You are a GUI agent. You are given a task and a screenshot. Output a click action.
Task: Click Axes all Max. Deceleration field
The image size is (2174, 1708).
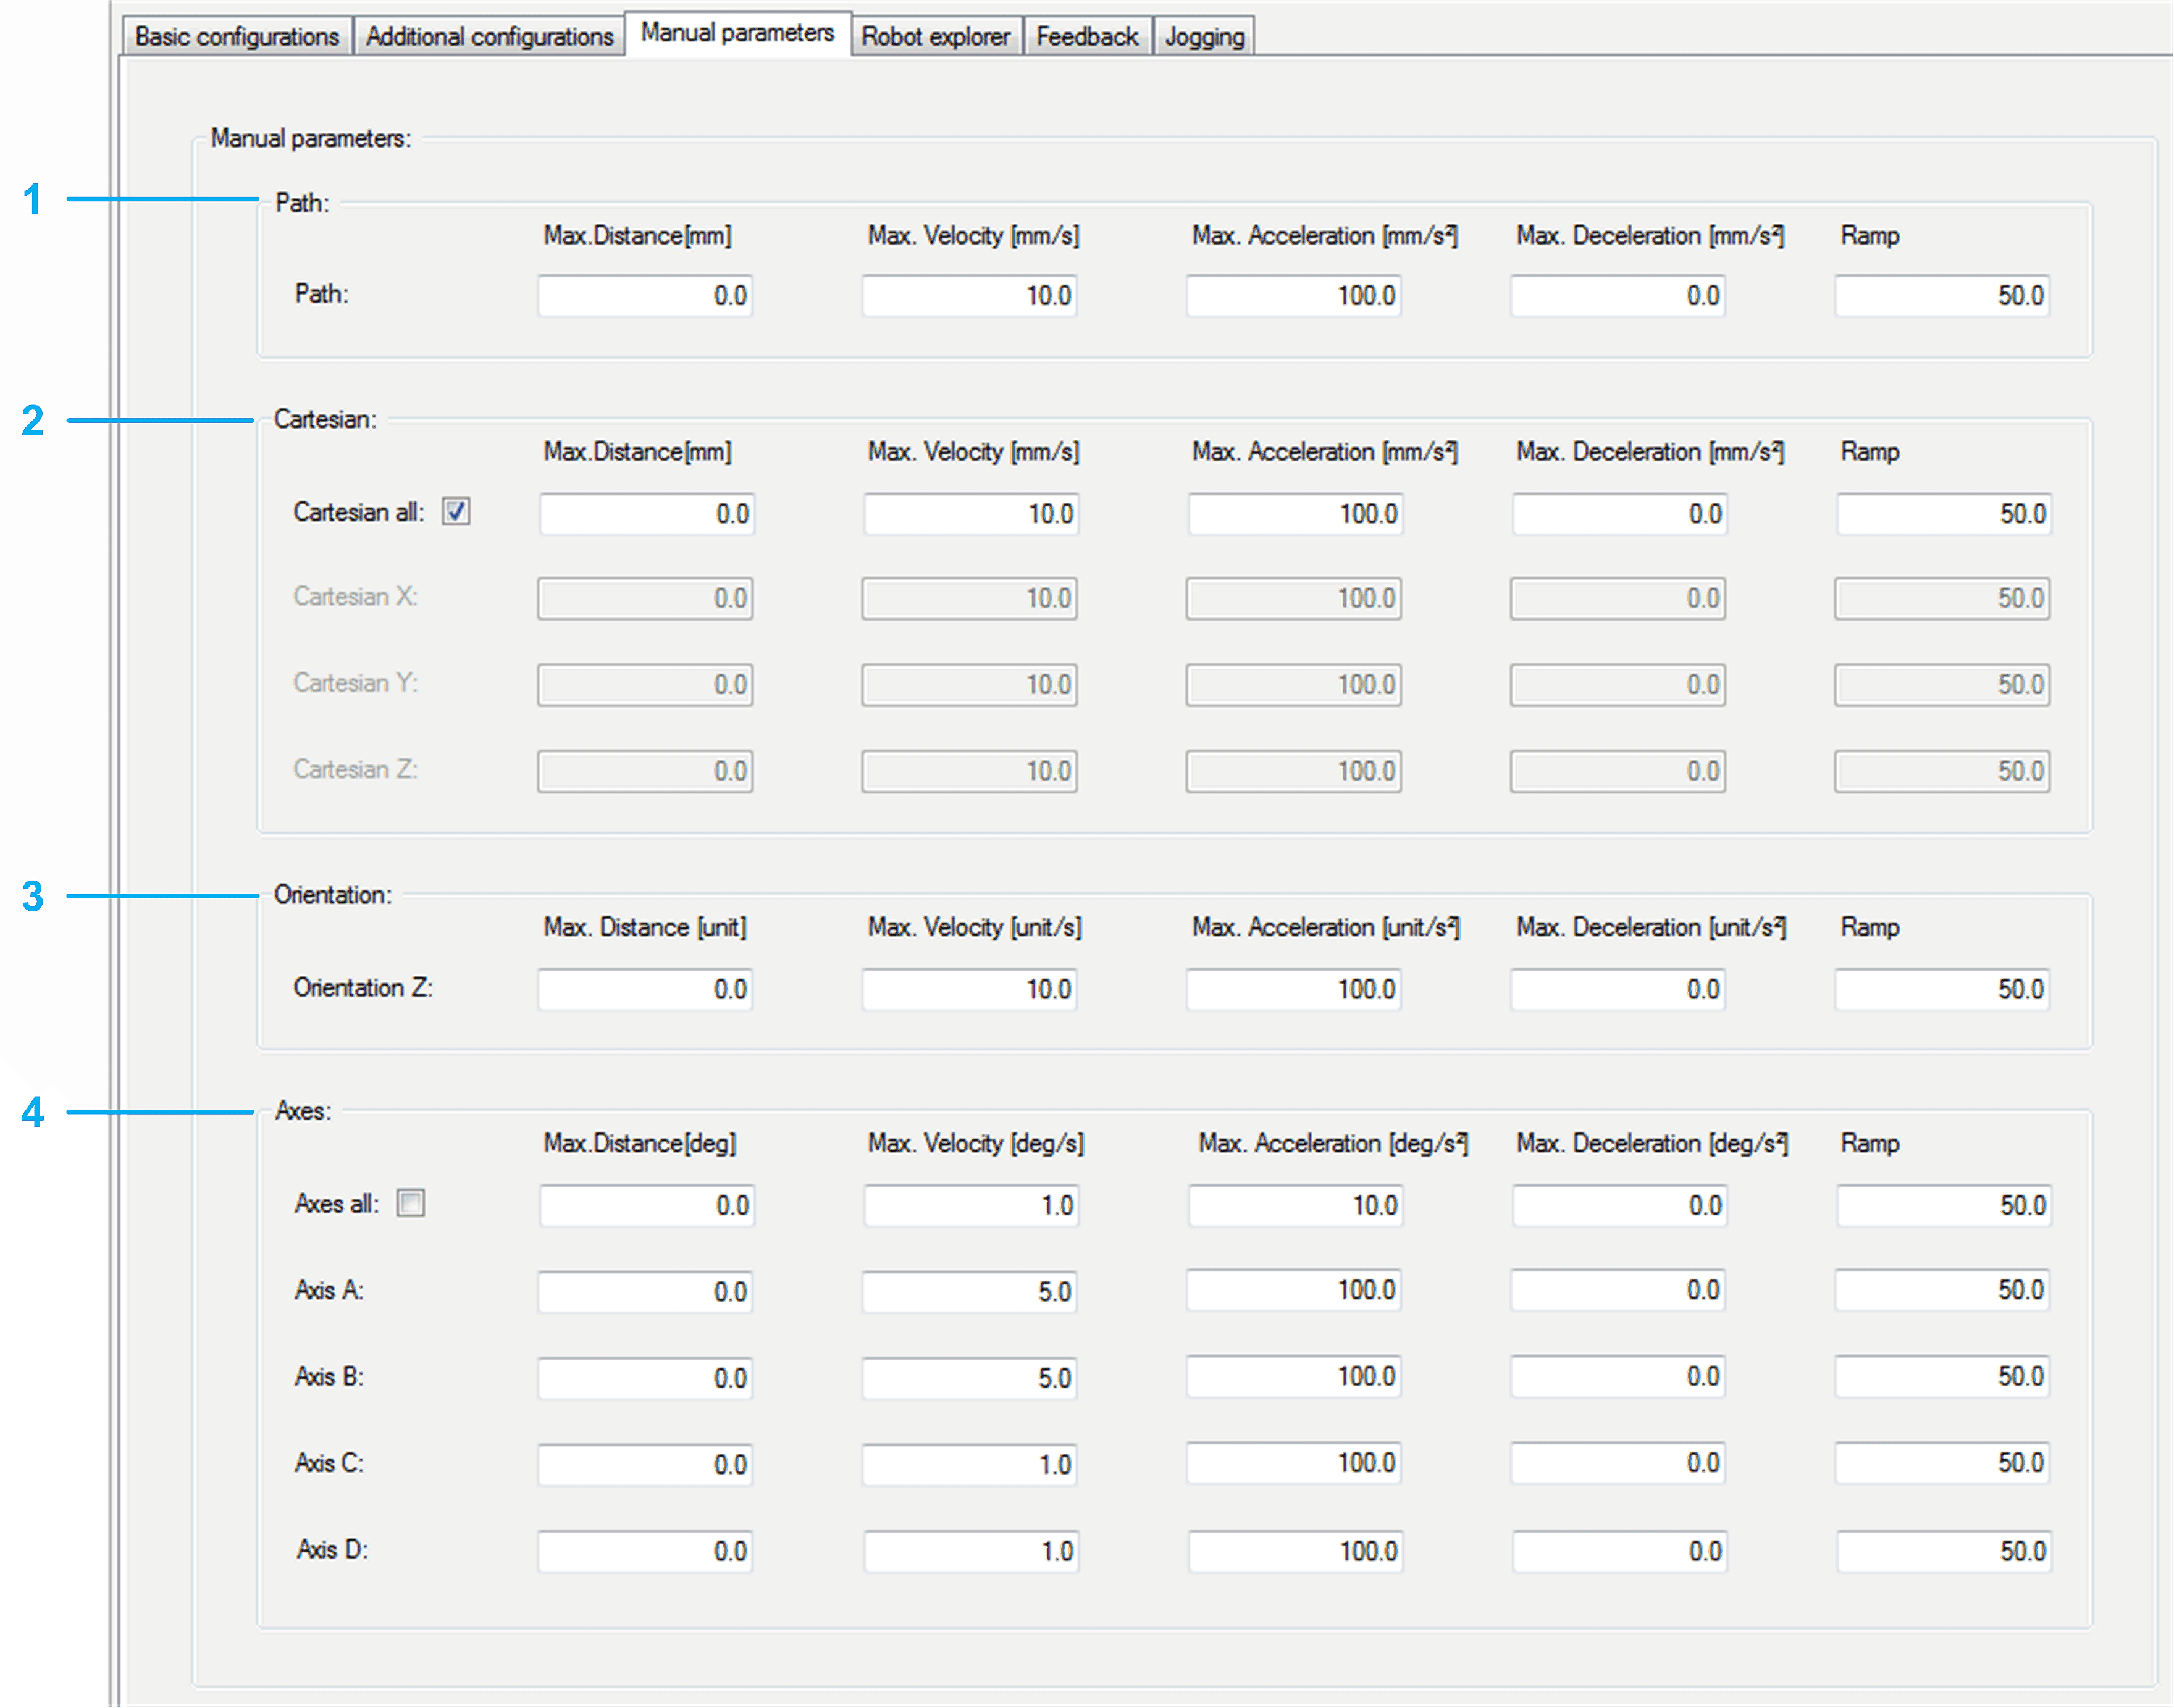click(1619, 1205)
